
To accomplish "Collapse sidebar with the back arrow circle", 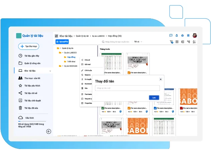I will (x=48, y=131).
